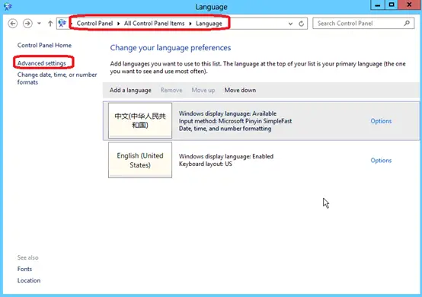This screenshot has width=422, height=297.
Task: Open the address bar history dropdown
Action: pyautogui.click(x=290, y=24)
